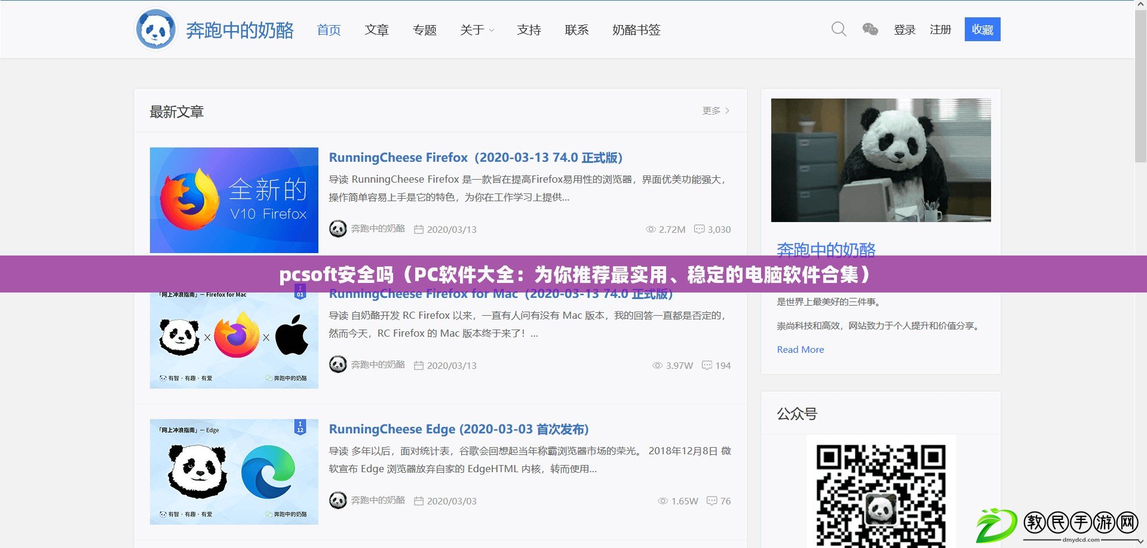Click author avatar on Edge post

(x=338, y=500)
